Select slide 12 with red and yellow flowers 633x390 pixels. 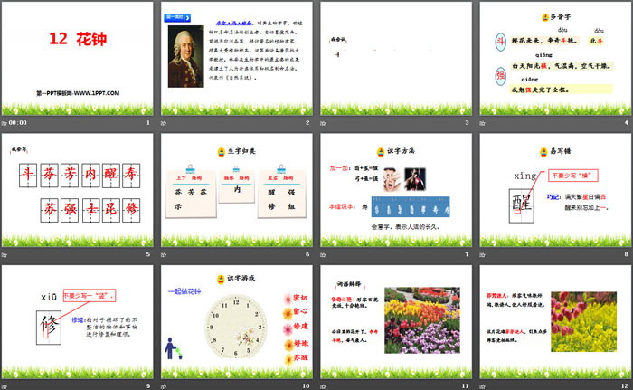pyautogui.click(x=555, y=322)
